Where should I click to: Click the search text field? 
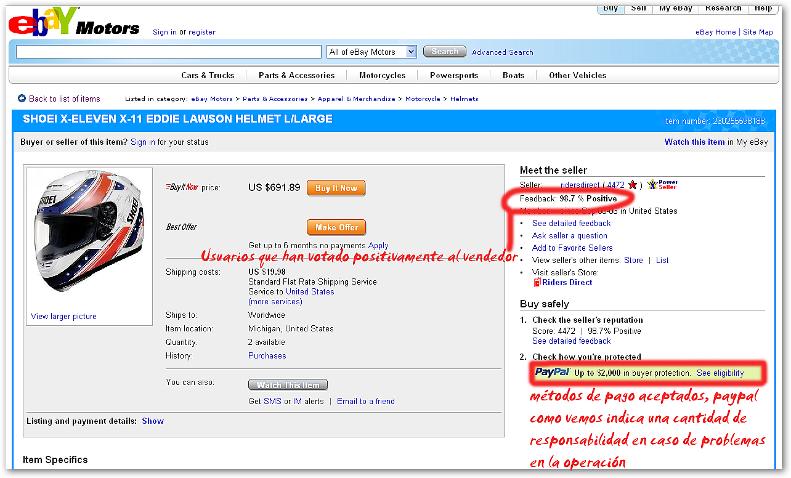[169, 52]
